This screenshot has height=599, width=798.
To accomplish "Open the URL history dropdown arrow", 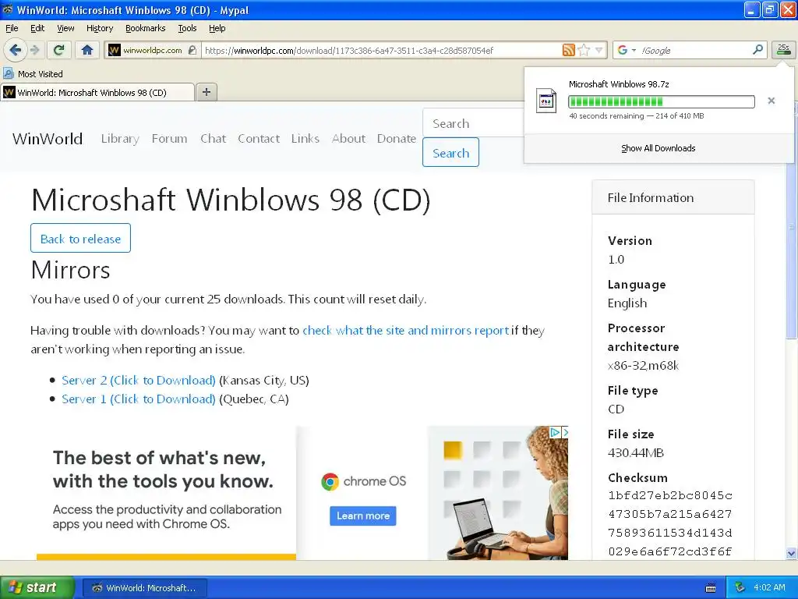I will click(599, 50).
